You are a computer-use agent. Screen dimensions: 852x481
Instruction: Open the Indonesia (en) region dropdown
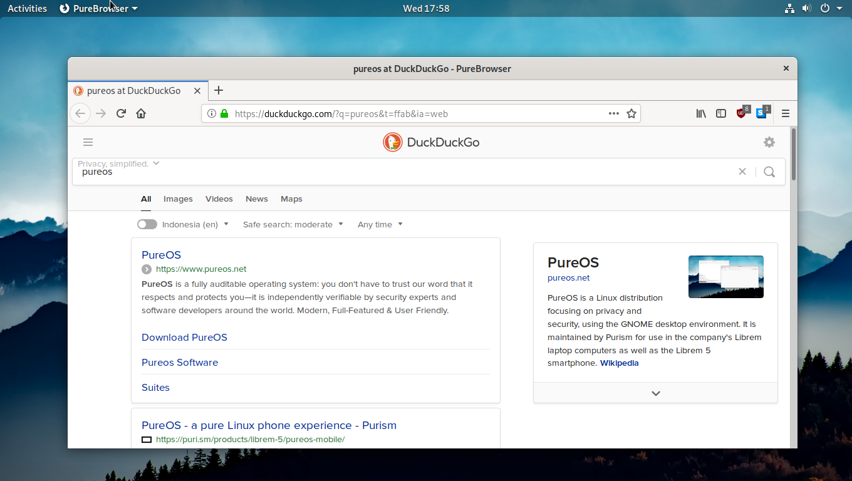(x=195, y=224)
